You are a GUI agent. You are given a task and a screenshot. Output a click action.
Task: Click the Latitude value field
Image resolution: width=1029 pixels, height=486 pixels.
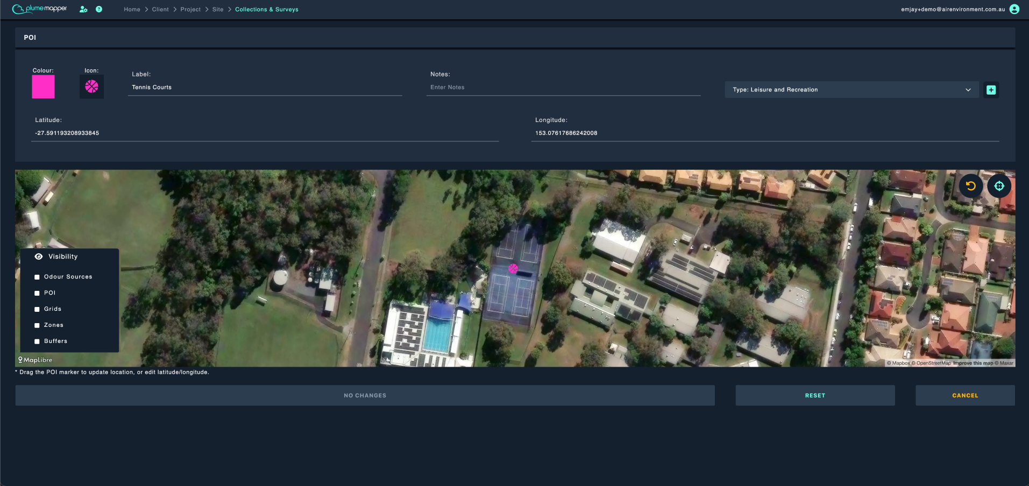coord(265,133)
